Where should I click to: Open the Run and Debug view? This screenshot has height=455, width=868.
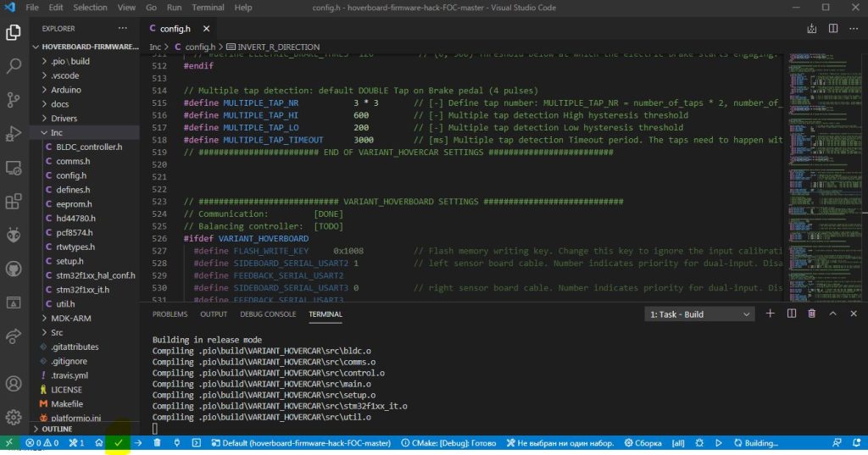14,133
